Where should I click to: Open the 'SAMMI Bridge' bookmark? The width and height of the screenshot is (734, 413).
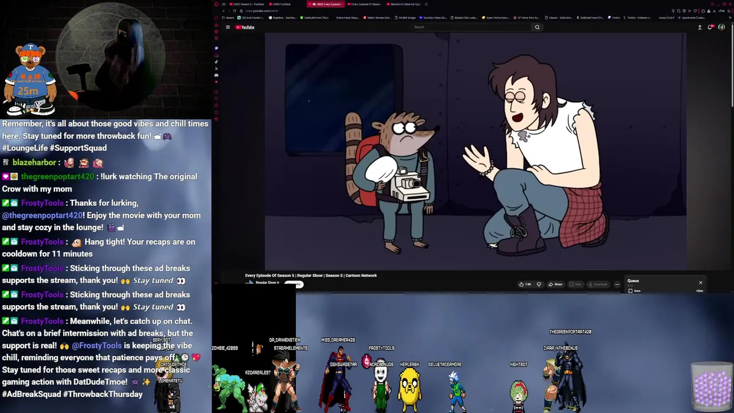pyautogui.click(x=405, y=18)
